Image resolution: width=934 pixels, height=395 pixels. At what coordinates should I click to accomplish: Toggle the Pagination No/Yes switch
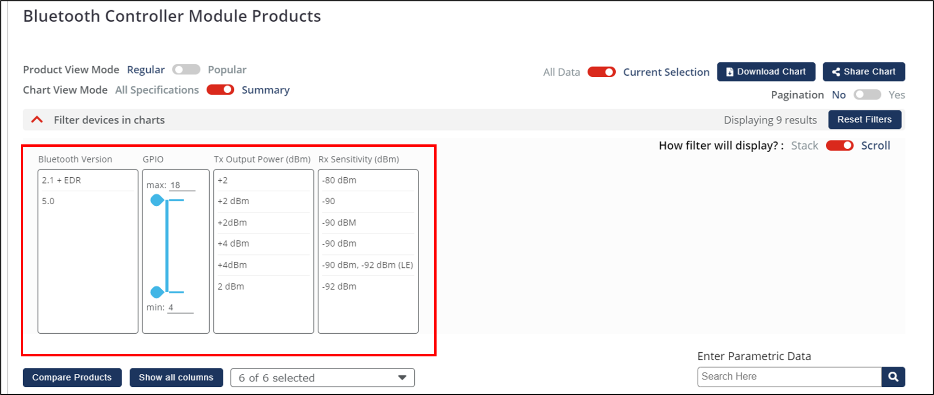[867, 95]
